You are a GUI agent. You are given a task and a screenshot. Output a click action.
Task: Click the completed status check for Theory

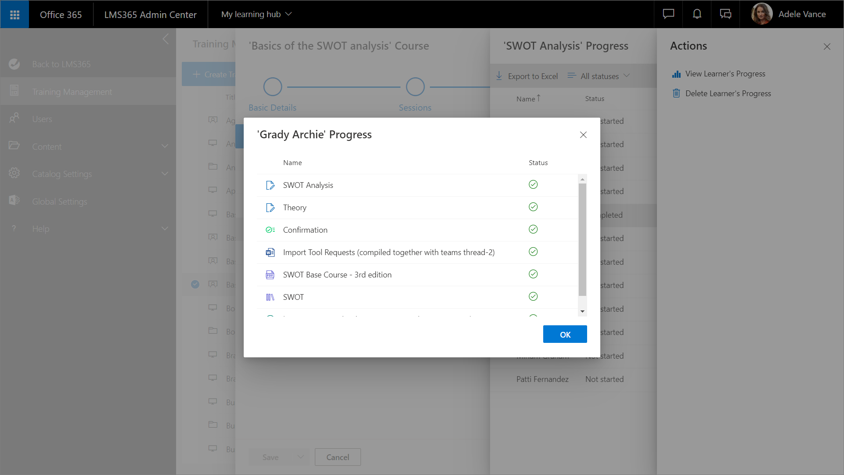coord(533,207)
